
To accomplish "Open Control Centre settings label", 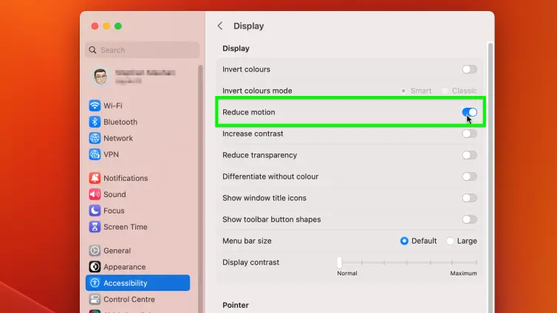I will [x=129, y=300].
